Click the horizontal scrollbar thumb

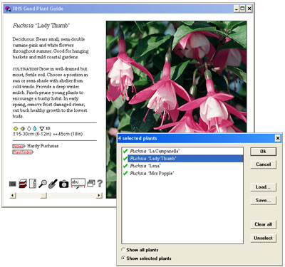43,195
